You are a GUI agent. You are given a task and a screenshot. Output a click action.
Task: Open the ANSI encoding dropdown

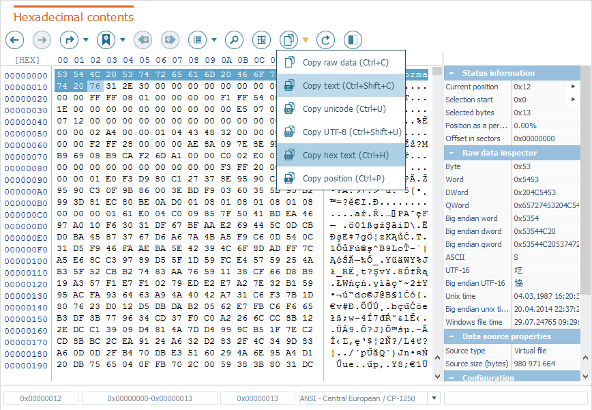[433, 398]
